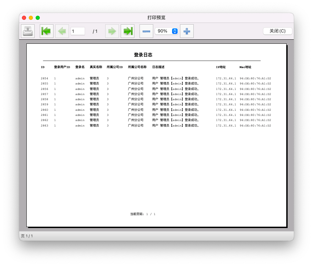Click the page number input field

[78, 31]
